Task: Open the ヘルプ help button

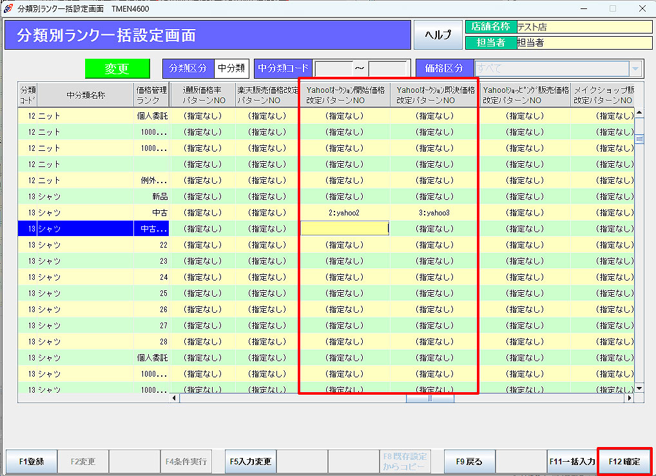Action: click(438, 35)
